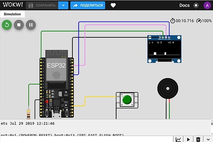Toggle light/dark theme sun icon
This screenshot has width=213, height=142.
pos(196,6)
